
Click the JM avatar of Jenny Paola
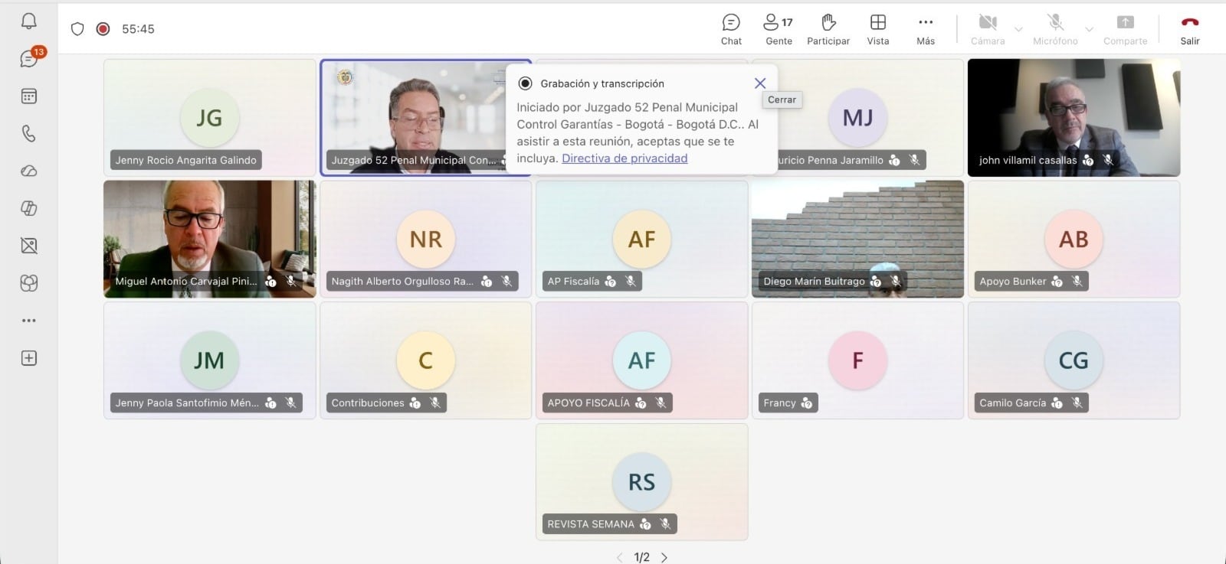point(209,360)
